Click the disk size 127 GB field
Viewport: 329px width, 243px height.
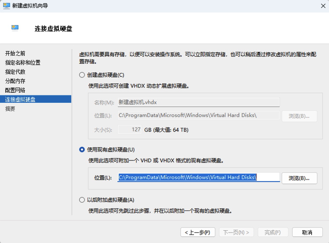pos(130,130)
